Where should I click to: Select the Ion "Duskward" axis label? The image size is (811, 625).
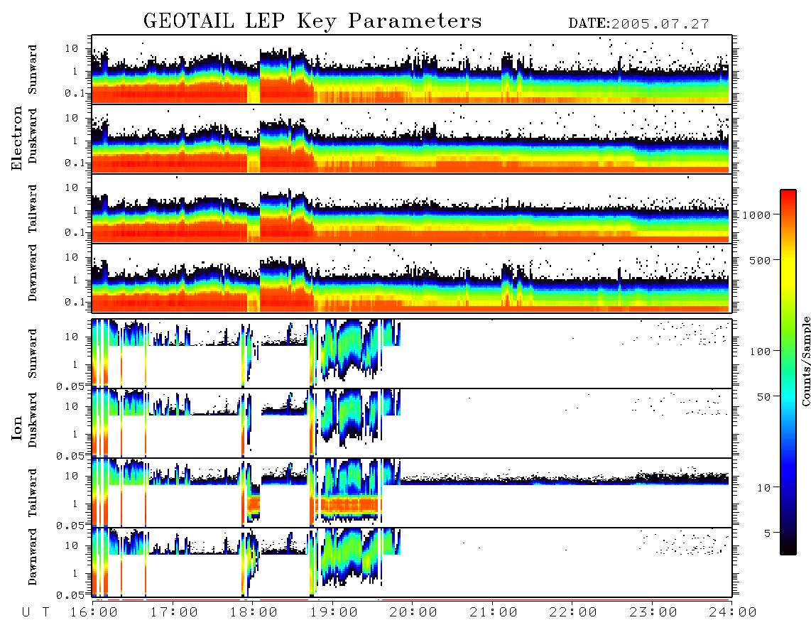[x=33, y=420]
